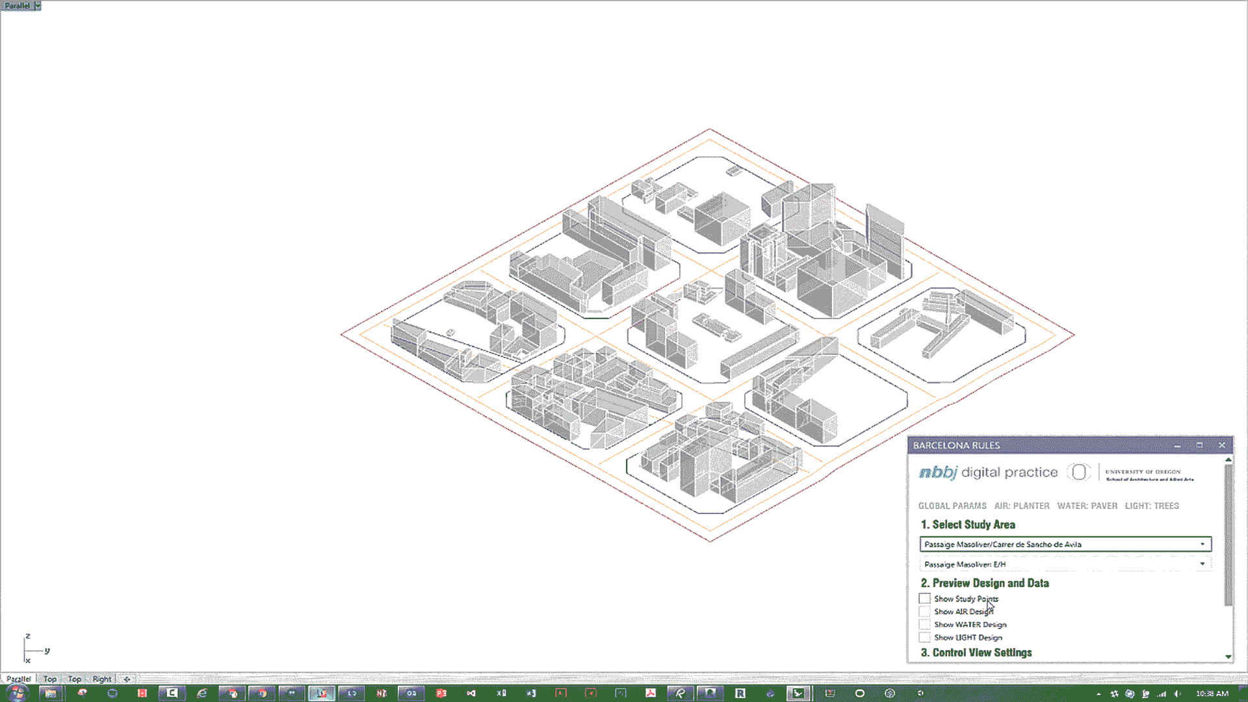Open the Parallel viewport title dropdown arrow
Image resolution: width=1248 pixels, height=702 pixels.
click(x=38, y=6)
